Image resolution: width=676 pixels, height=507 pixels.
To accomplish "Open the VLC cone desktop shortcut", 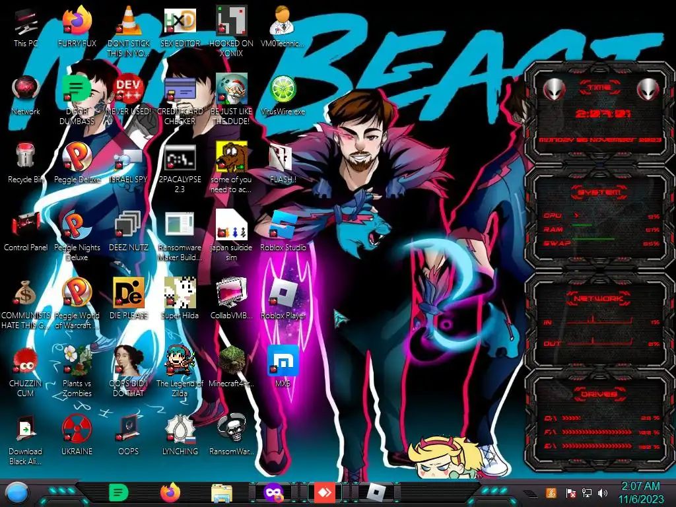I will [x=129, y=20].
